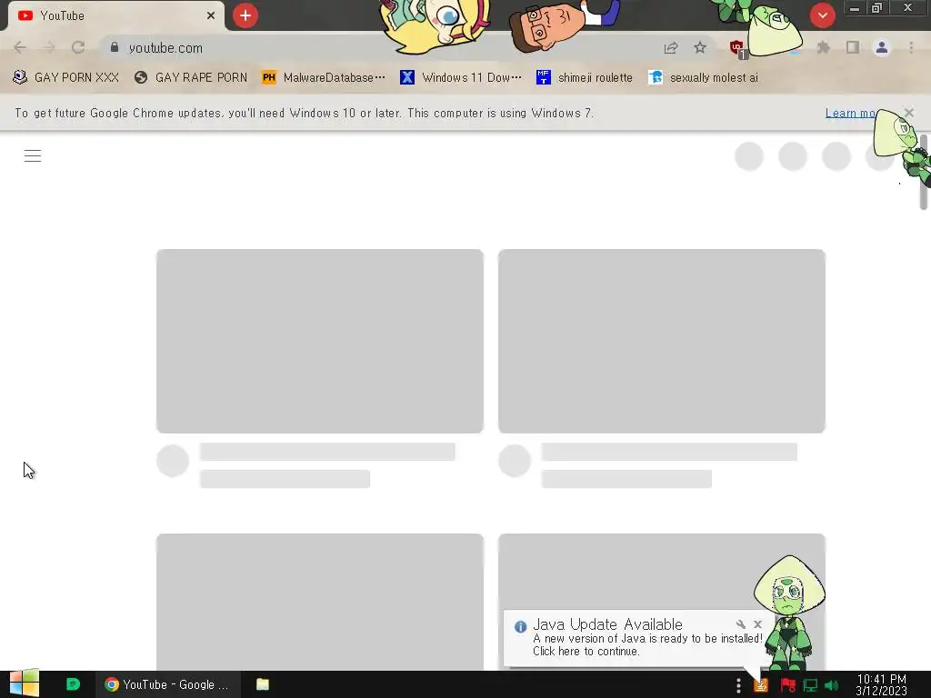Click the YouTube hamburger menu icon

pos(33,155)
